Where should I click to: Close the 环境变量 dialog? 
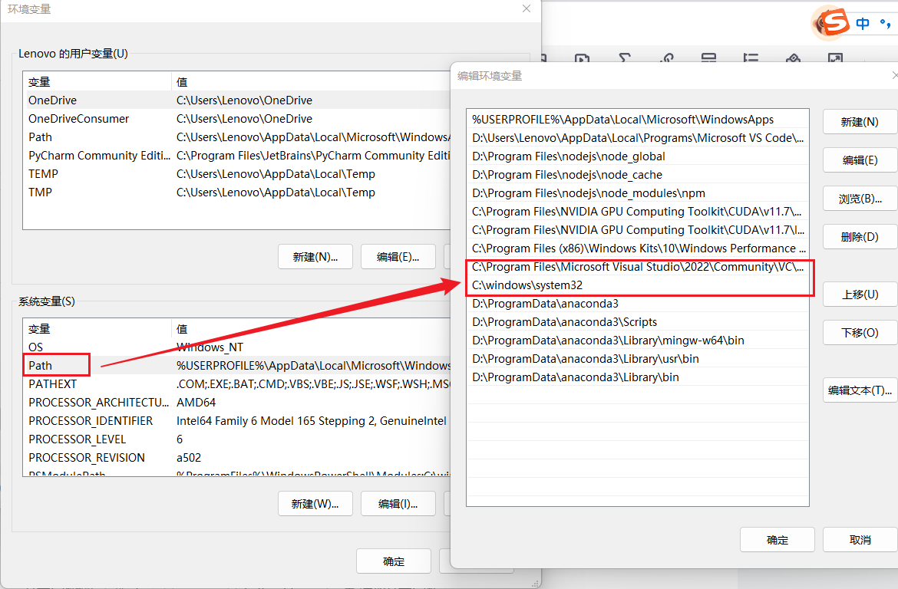(527, 8)
